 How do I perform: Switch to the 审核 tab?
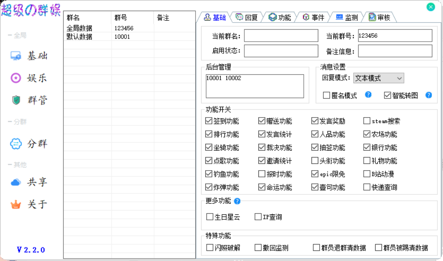pos(379,17)
